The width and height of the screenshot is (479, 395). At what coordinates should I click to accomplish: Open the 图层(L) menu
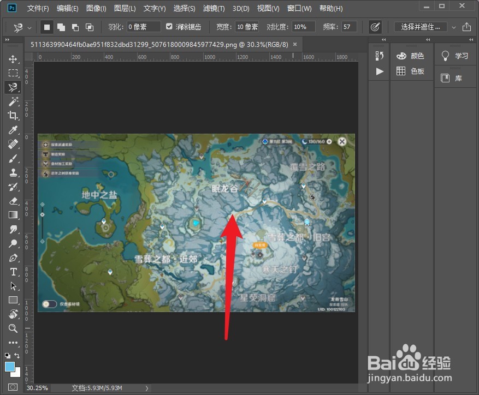coord(125,8)
